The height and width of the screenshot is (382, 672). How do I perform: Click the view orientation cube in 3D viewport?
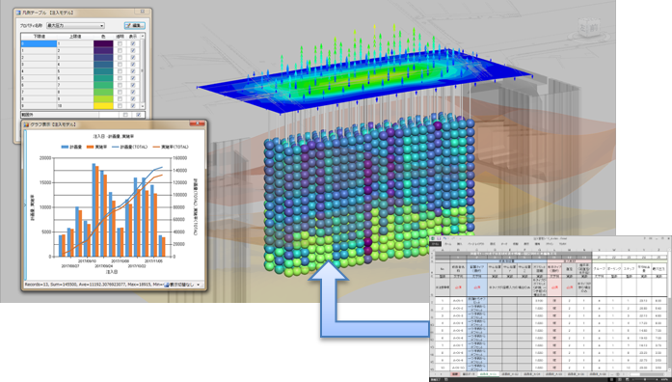tap(589, 27)
